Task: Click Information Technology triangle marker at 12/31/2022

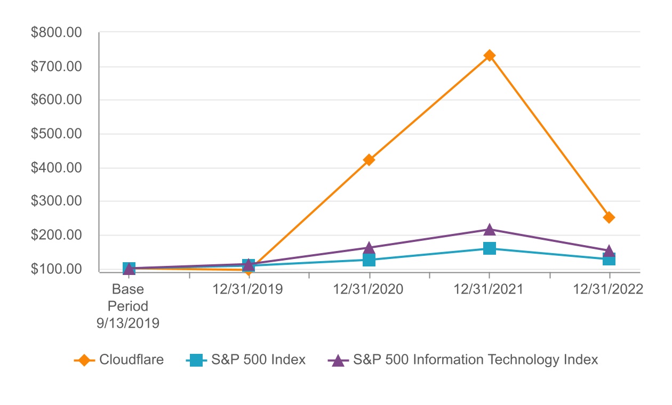Action: point(609,250)
